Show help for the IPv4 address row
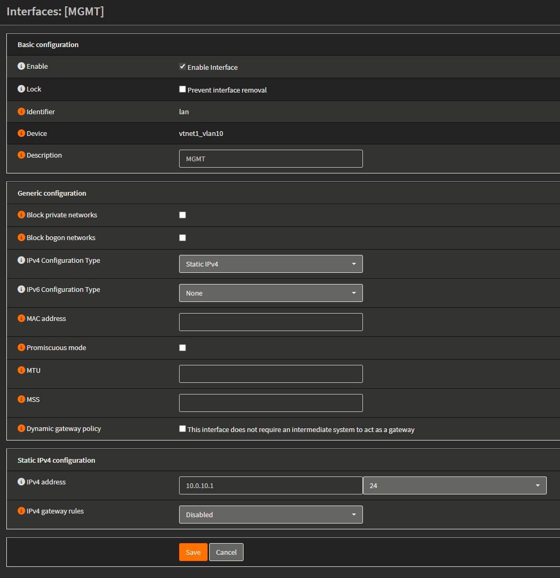This screenshot has width=560, height=578. click(21, 482)
